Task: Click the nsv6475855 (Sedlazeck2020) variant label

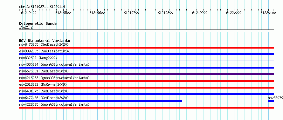Action: coord(44,44)
